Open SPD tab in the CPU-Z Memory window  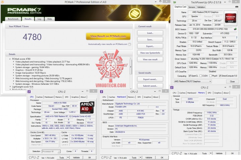[x=209, y=93]
